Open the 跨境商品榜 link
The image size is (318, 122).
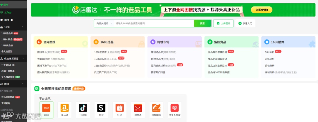coord(163,59)
